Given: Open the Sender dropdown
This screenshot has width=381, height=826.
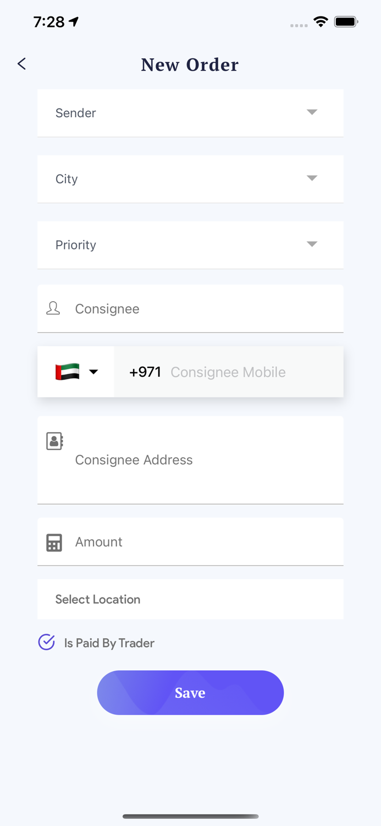Looking at the screenshot, I should tap(190, 113).
